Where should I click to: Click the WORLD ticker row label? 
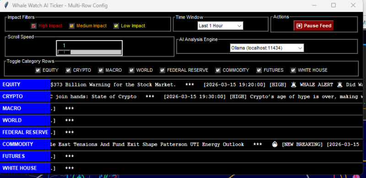click(25, 120)
